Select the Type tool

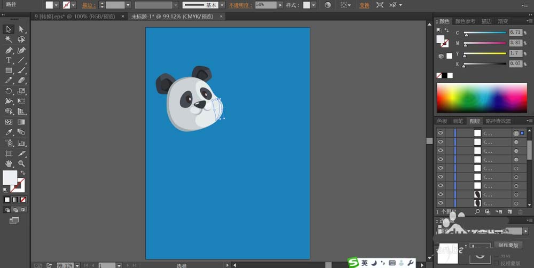[9, 61]
